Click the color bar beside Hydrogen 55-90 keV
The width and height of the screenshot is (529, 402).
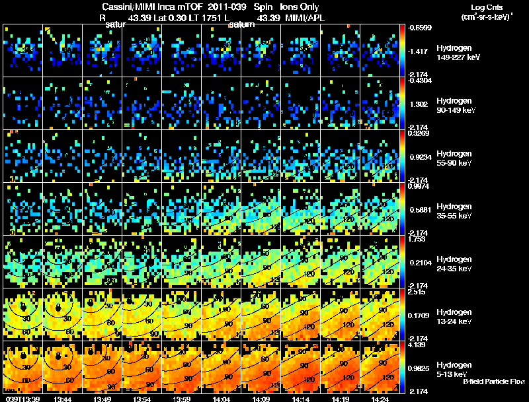click(402, 156)
